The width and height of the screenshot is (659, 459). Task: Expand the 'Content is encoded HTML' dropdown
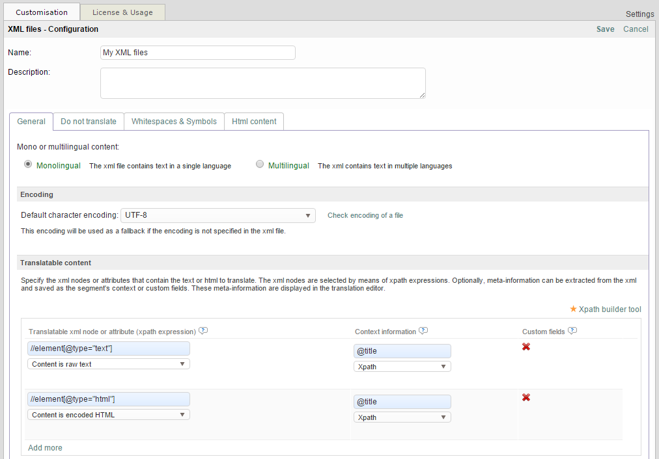[x=109, y=415]
